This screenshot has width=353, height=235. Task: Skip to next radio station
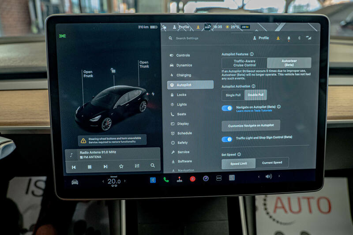pos(105,167)
